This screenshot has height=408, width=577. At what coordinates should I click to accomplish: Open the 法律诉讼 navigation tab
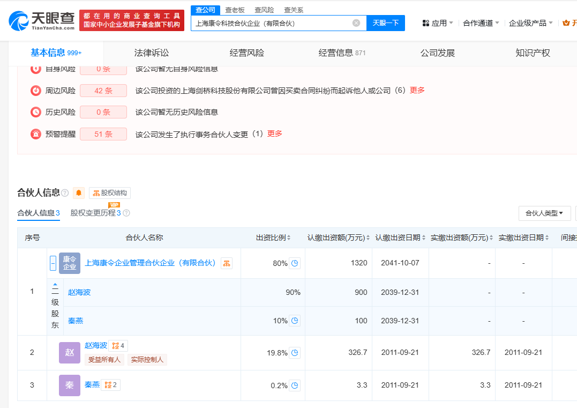[x=151, y=53]
